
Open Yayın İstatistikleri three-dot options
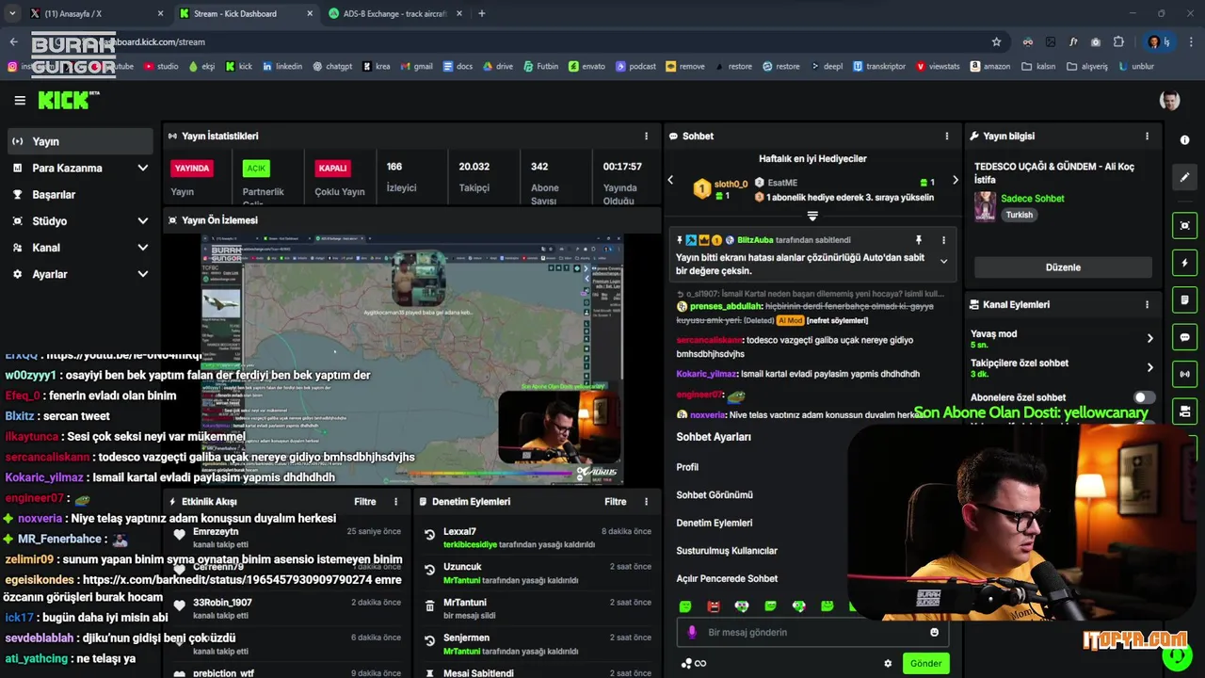click(646, 137)
